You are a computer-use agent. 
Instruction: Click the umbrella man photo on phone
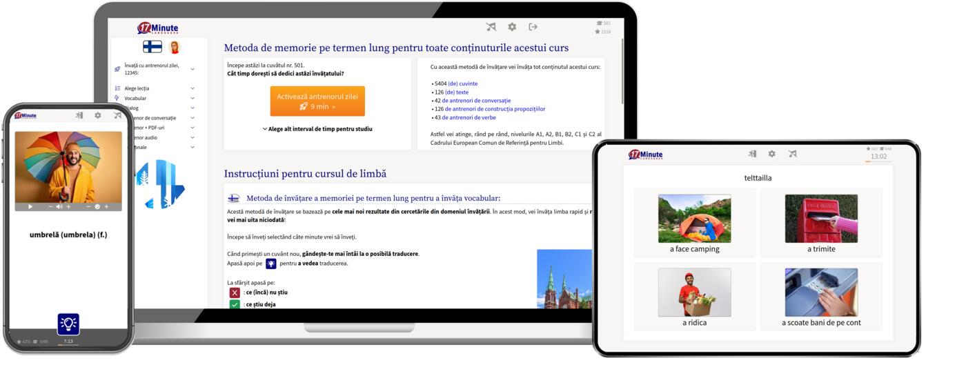(x=68, y=166)
